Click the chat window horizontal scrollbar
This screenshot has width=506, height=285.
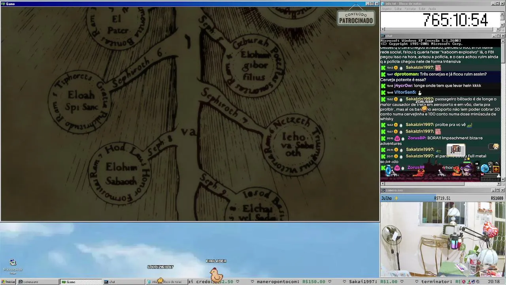[x=440, y=184]
